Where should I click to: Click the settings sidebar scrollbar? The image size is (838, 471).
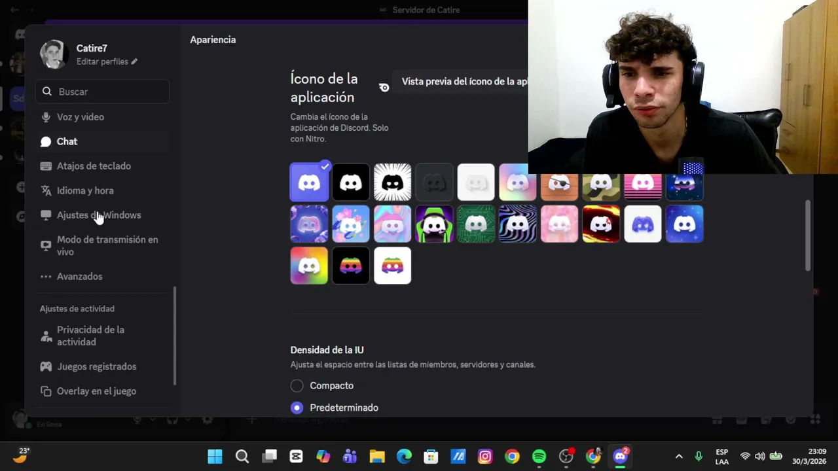pos(175,336)
